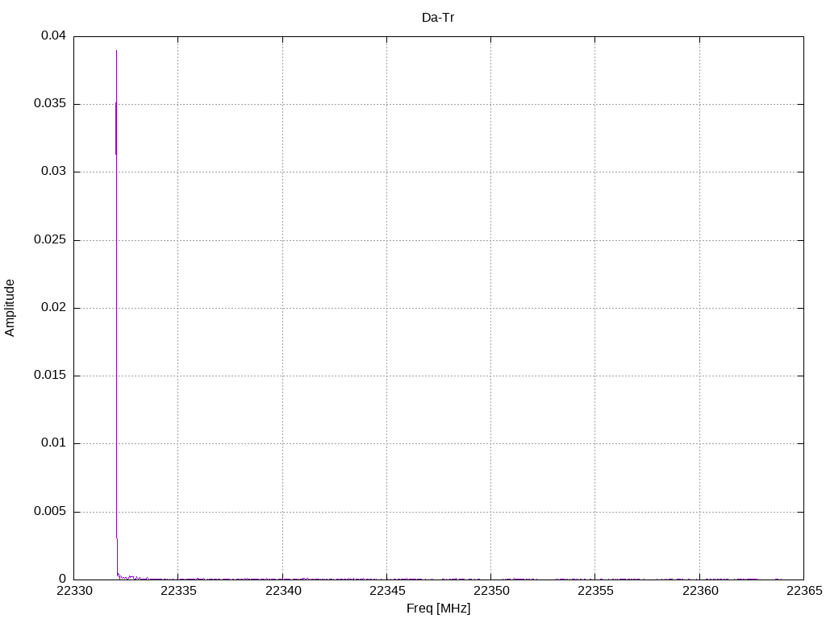Image resolution: width=826 pixels, height=619 pixels.
Task: Click the 22355 x-axis tick label
Action: 596,591
